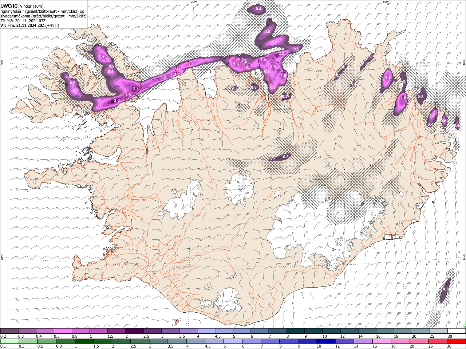Click the '2.0' precipitation value on map
Screen dimensions: 466x349
[281, 54]
